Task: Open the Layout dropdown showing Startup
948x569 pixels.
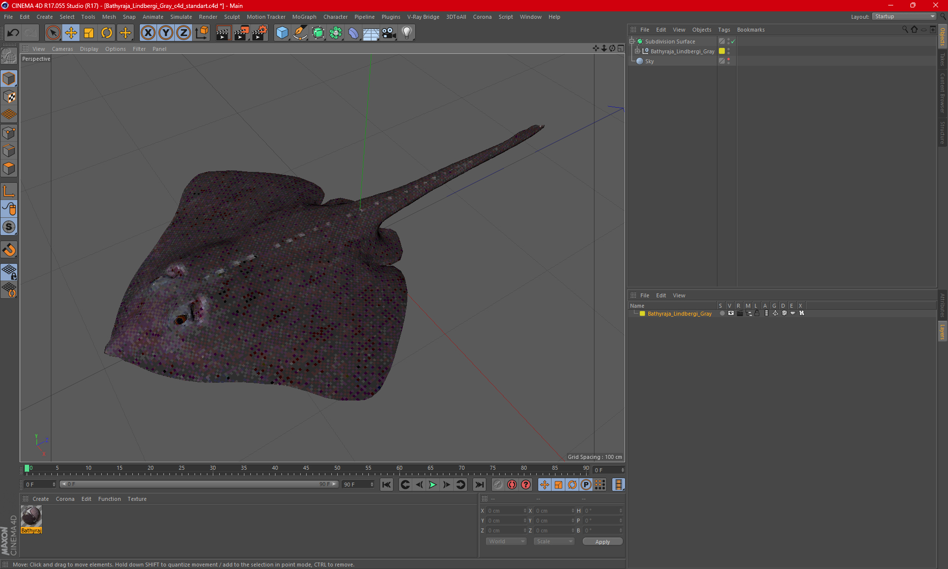Action: tap(904, 16)
